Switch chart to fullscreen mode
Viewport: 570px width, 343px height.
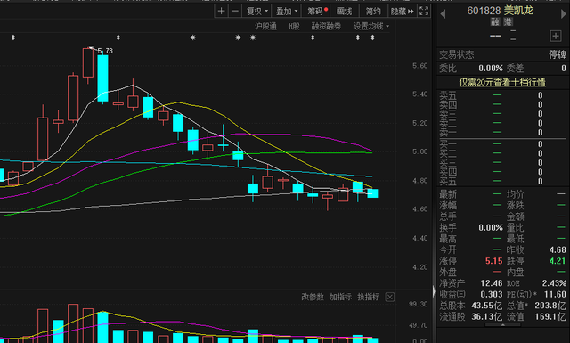click(424, 12)
